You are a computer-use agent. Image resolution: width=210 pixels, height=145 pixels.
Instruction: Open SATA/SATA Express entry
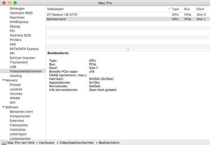(x=24, y=49)
